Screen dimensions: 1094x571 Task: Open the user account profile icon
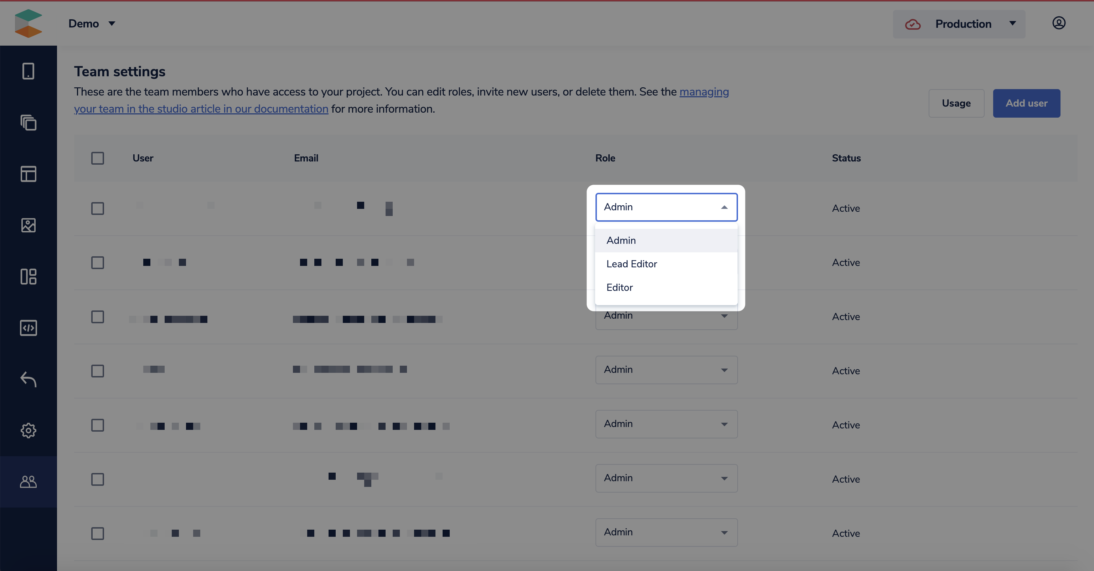point(1058,23)
